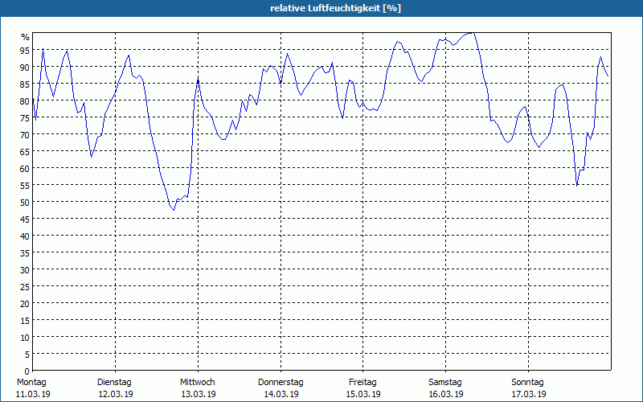Click the 0 value on the y-axis
This screenshot has height=402, width=643.
coord(27,371)
